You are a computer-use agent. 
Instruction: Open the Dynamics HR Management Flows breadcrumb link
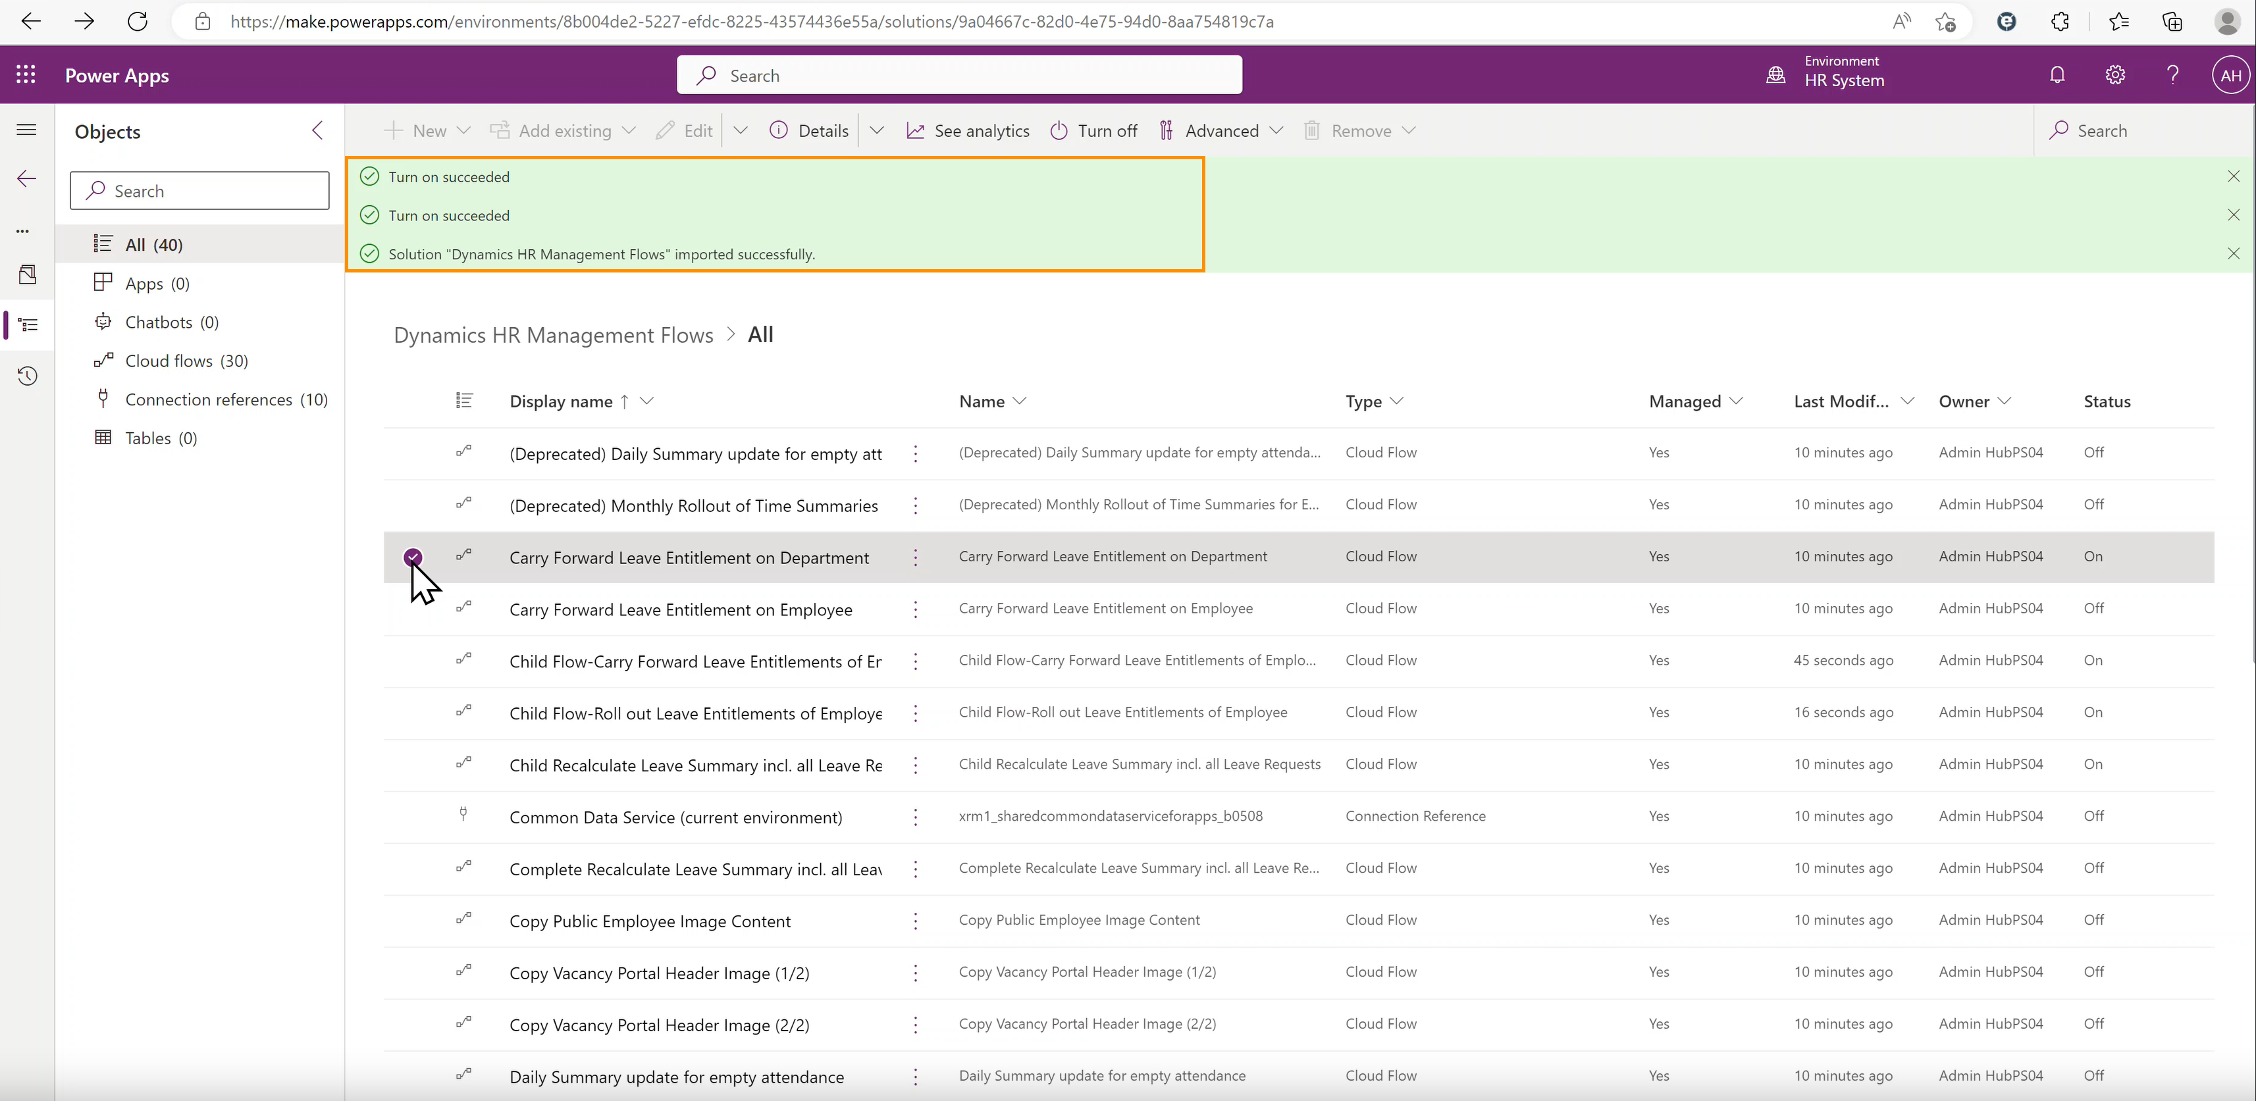[x=554, y=335]
